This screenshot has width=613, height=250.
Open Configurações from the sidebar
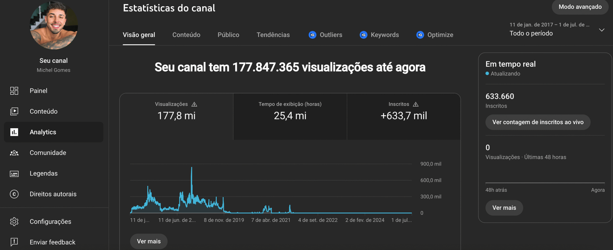pos(54,222)
